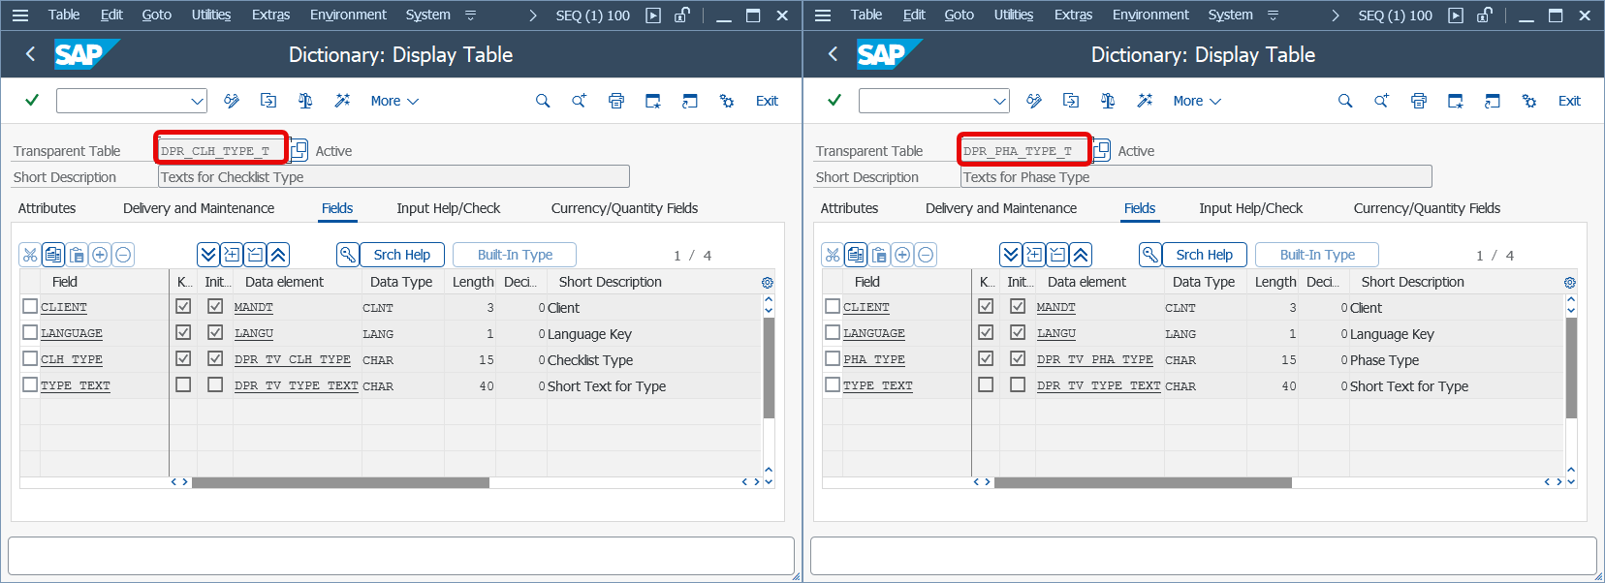Expand the More menu in the DPR_CLH_TYPE_T toolbar
The image size is (1605, 583).
[x=394, y=101]
